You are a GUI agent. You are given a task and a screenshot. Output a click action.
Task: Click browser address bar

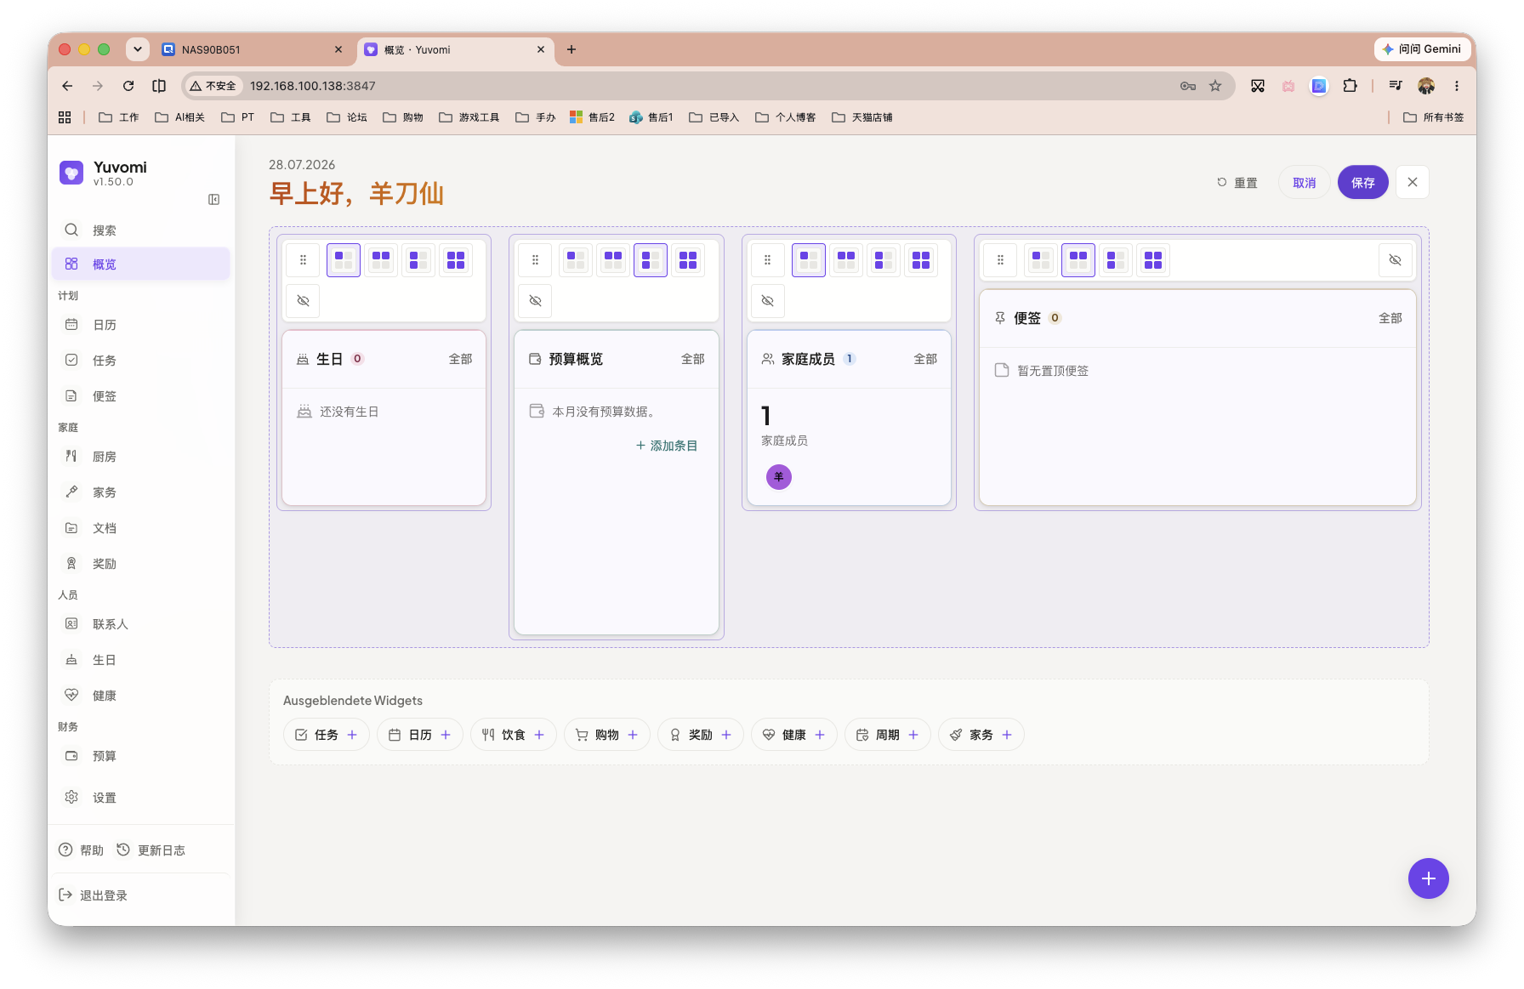[x=708, y=86]
